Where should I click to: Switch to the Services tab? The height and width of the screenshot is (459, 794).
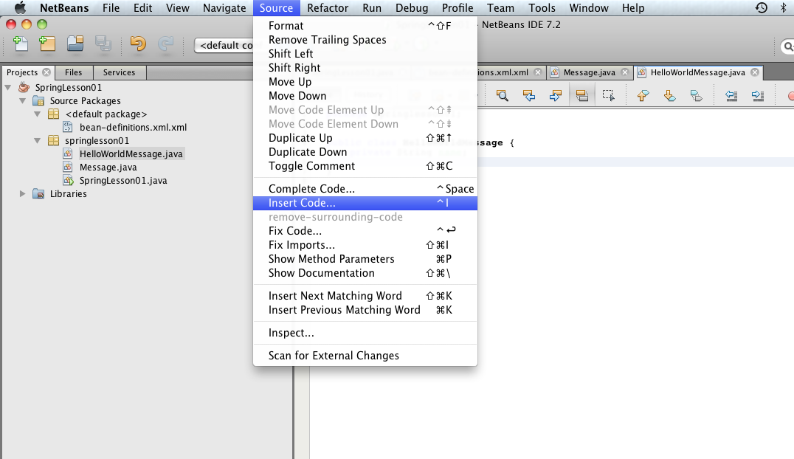click(119, 72)
